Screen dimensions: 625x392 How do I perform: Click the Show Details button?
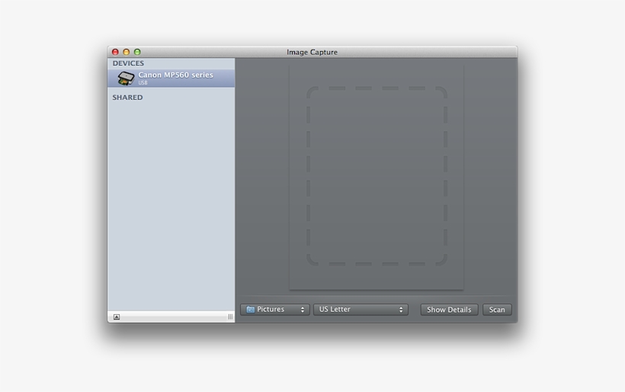tap(449, 310)
